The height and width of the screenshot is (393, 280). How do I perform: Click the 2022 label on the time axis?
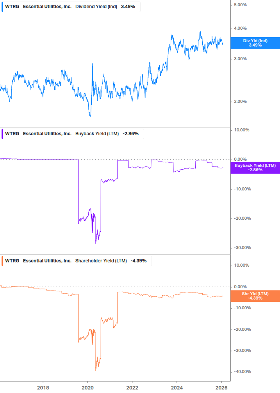click(x=132, y=388)
